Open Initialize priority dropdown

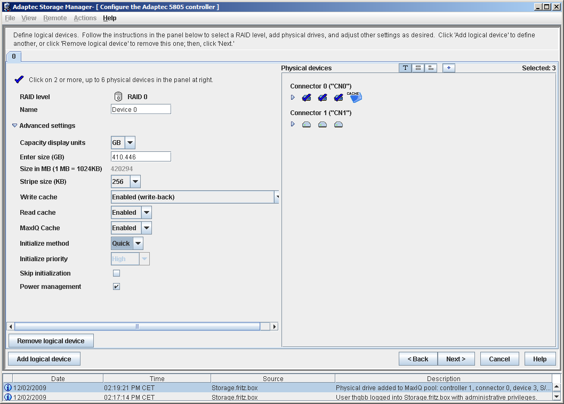(x=144, y=259)
